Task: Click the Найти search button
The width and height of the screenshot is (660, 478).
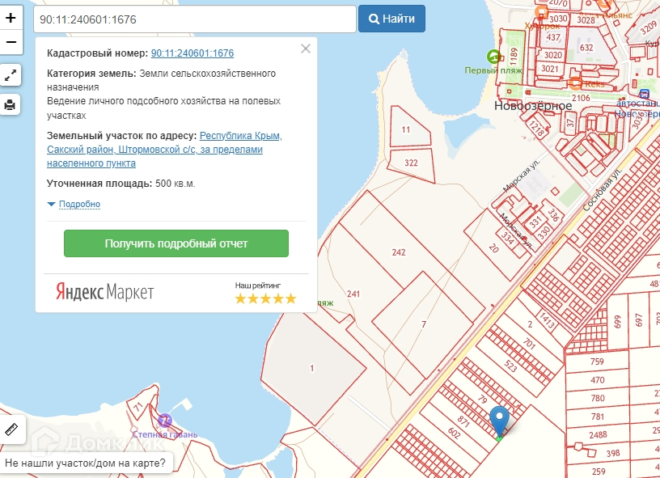Action: (x=391, y=19)
